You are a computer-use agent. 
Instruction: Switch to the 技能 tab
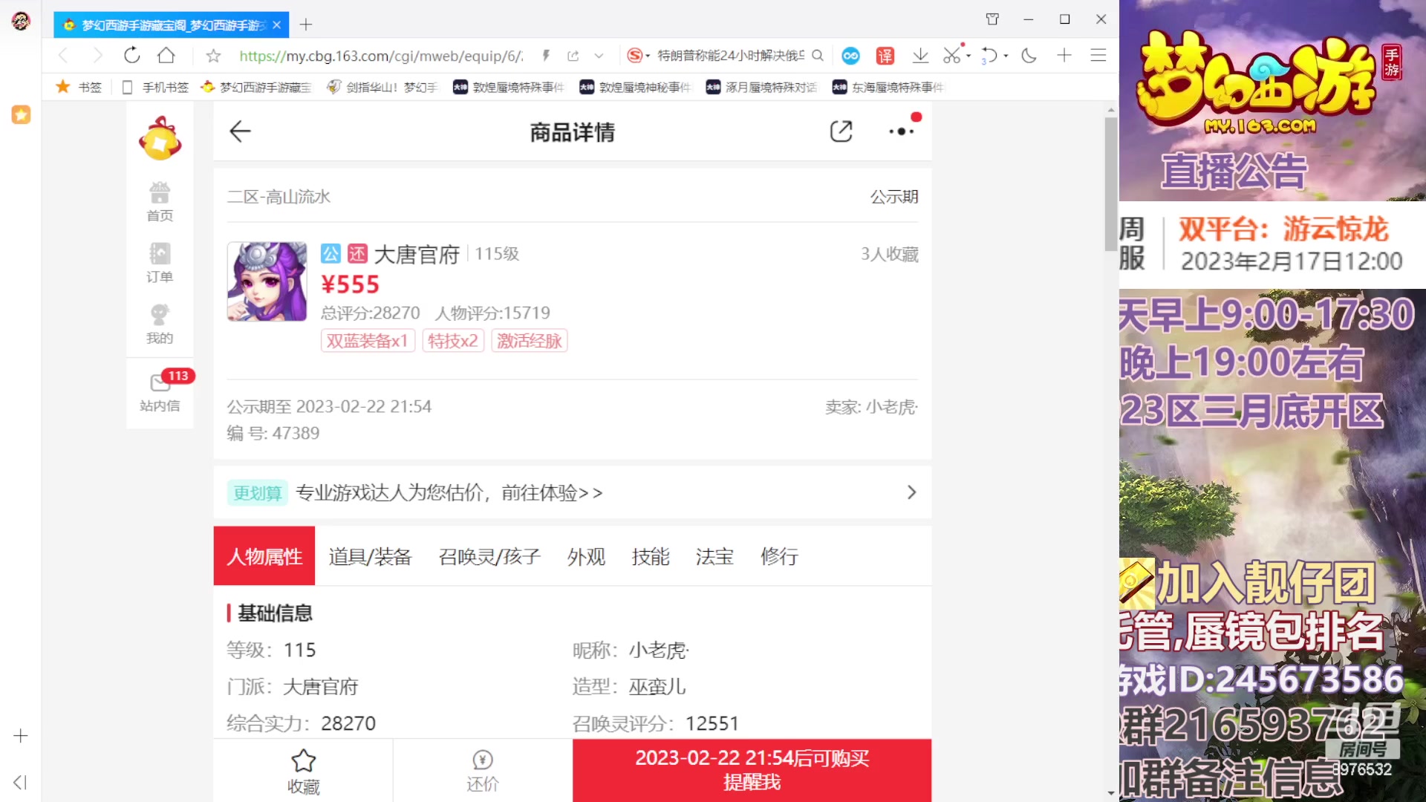tap(651, 556)
